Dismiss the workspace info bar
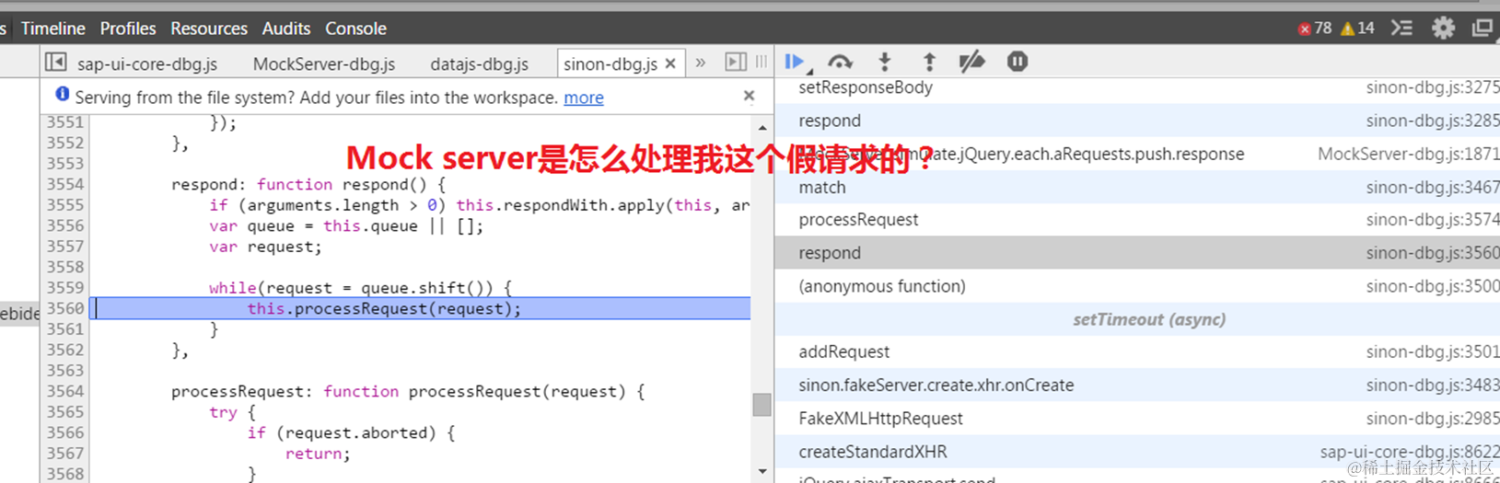This screenshot has width=1500, height=483. coord(749,96)
